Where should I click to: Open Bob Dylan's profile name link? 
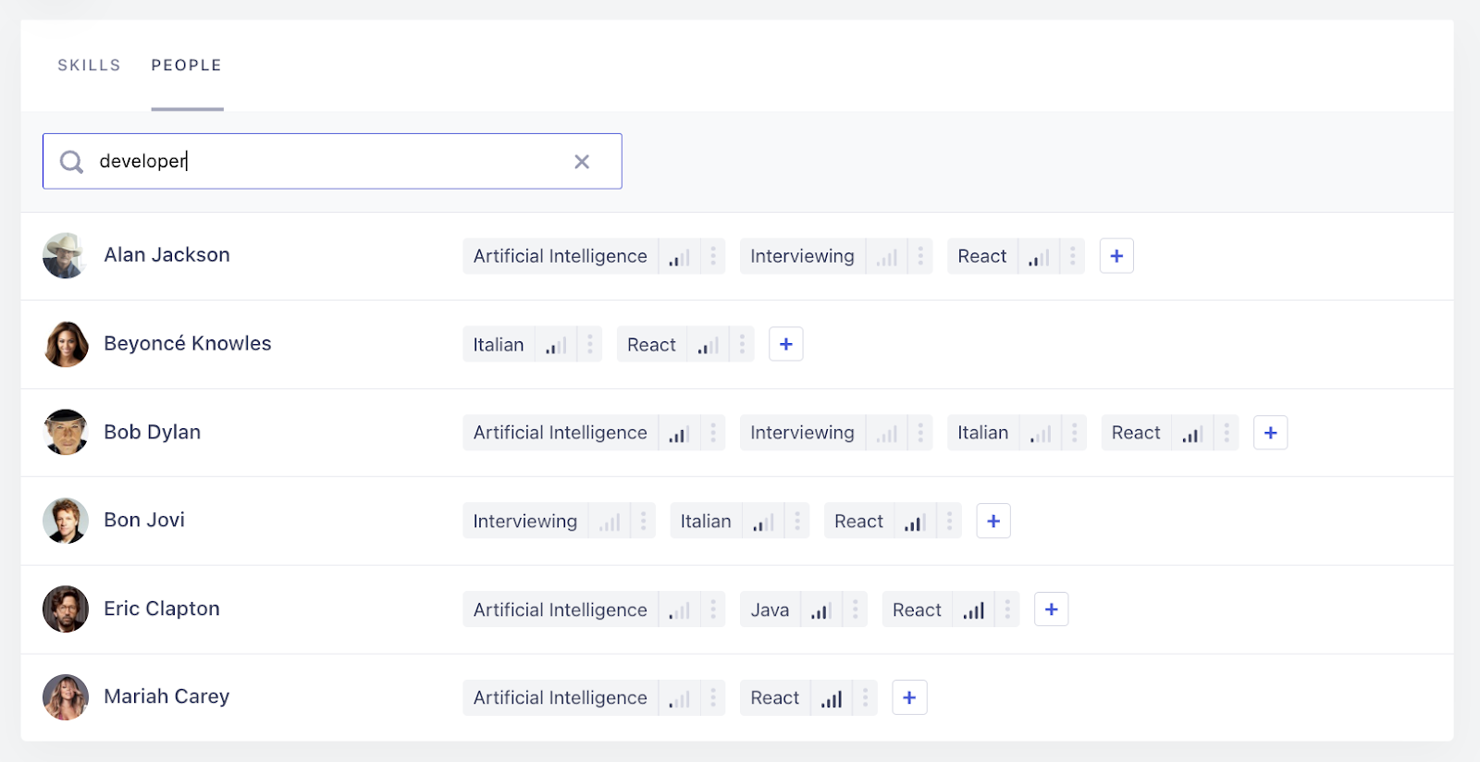[x=152, y=432]
